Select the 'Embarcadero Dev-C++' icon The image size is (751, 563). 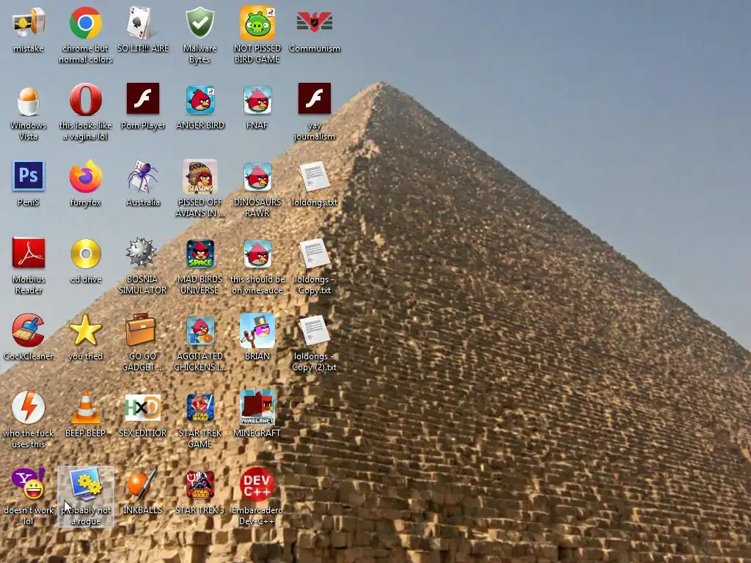257,484
